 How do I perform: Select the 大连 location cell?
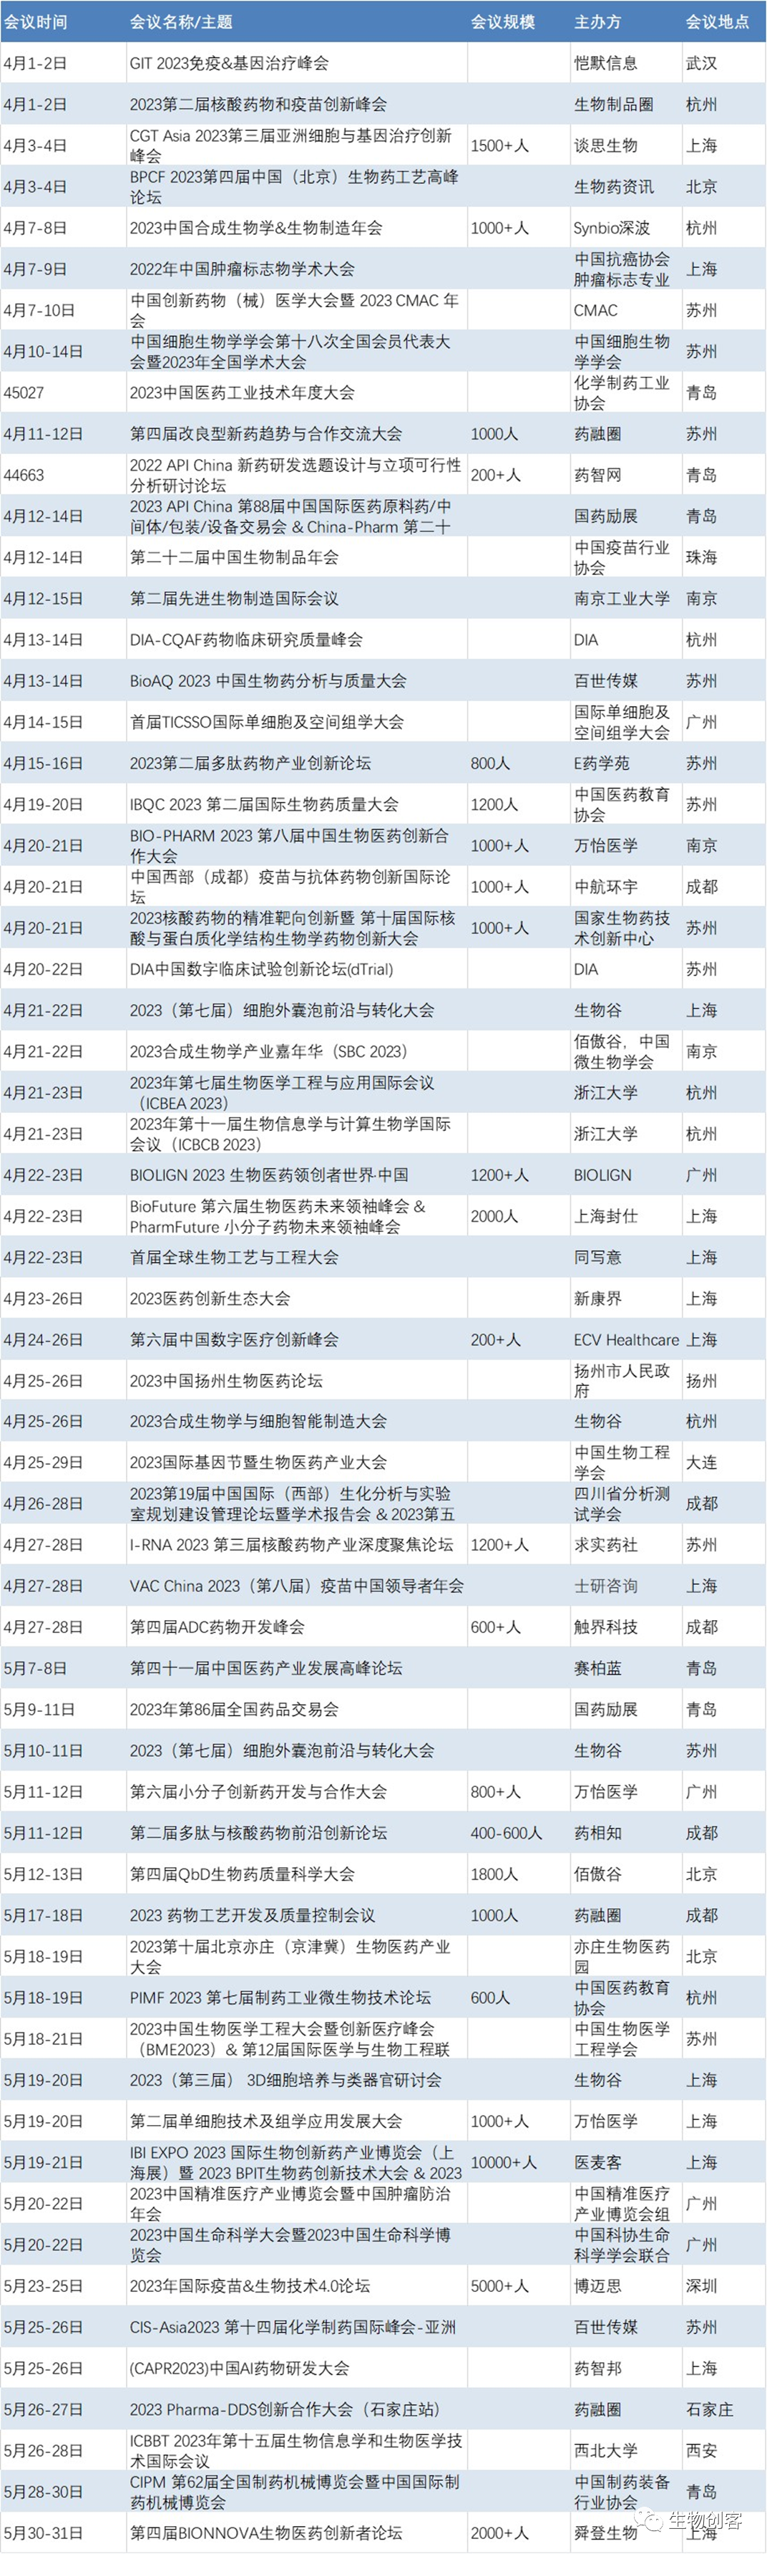point(702,1462)
